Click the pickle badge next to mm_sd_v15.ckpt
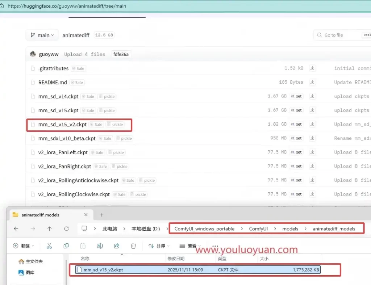371x285 pixels. pos(107,110)
